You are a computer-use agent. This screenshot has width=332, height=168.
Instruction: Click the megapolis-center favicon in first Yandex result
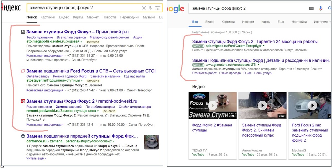tap(23, 32)
